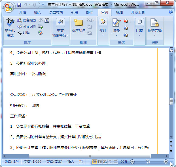Screen dimensions: 176x167
Task: Switch to Draft view
Action: (115, 162)
